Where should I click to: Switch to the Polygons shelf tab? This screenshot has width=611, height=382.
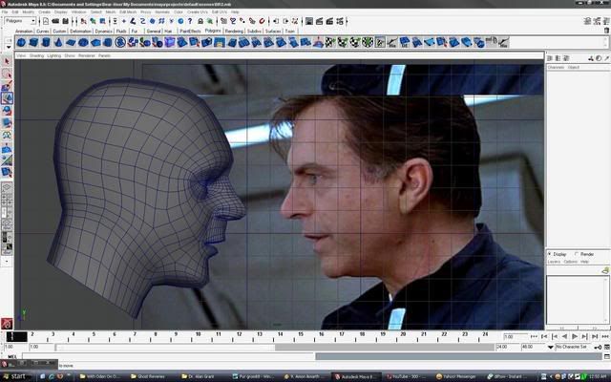tap(213, 31)
